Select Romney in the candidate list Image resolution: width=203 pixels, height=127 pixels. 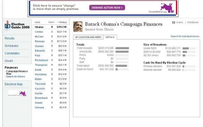tap(40, 41)
